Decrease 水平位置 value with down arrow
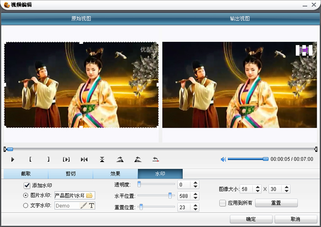321x227 pixels. 195,198
